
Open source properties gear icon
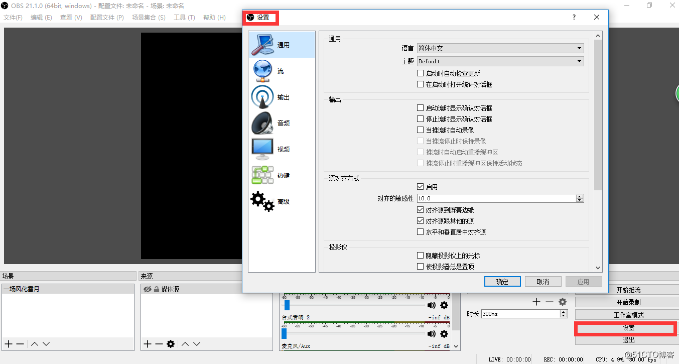(171, 344)
